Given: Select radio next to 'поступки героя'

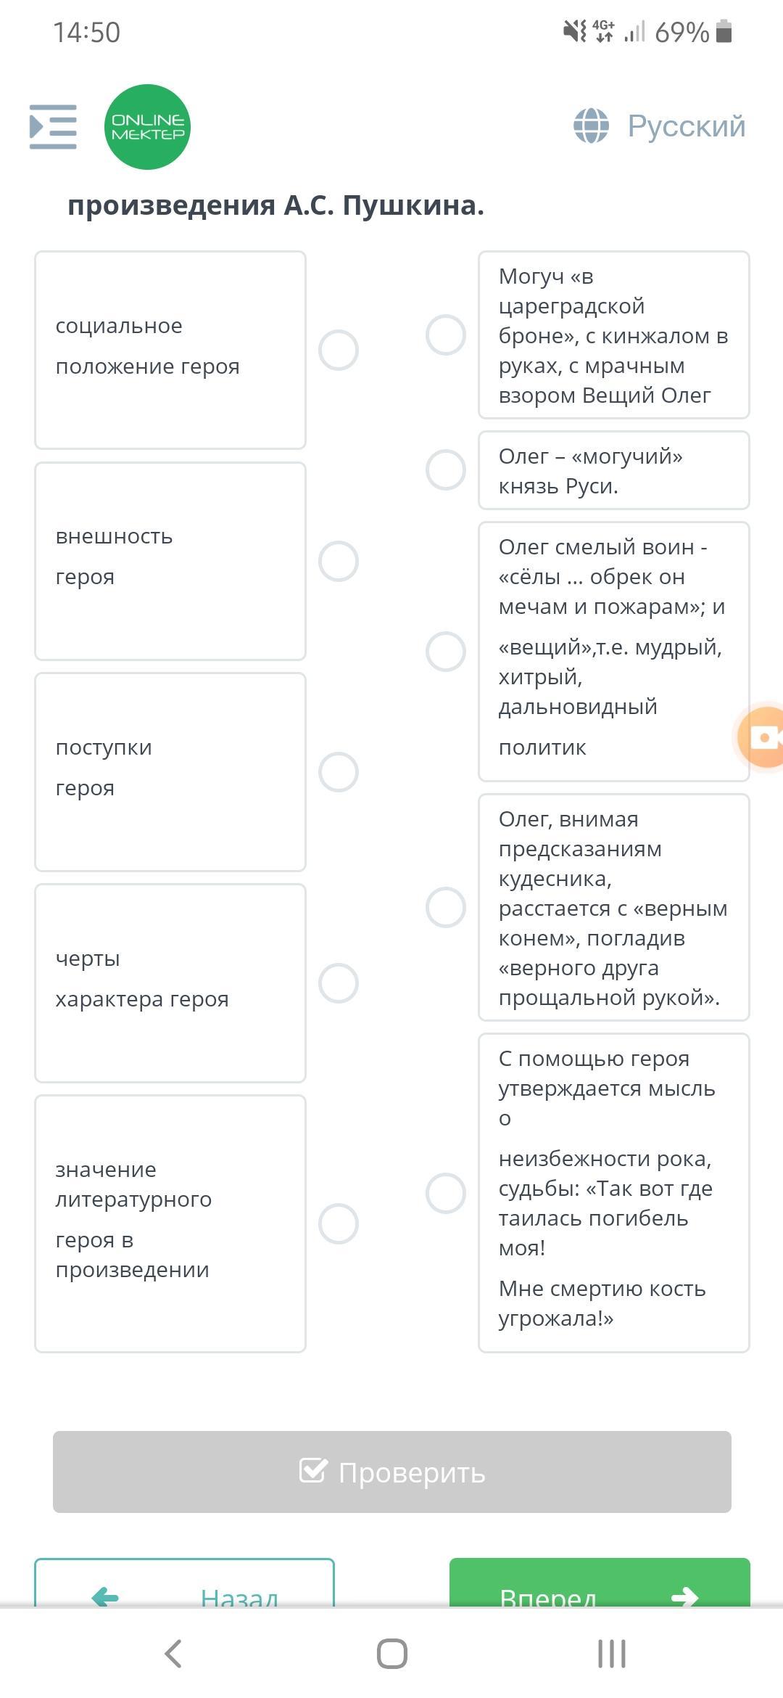Looking at the screenshot, I should [x=339, y=771].
